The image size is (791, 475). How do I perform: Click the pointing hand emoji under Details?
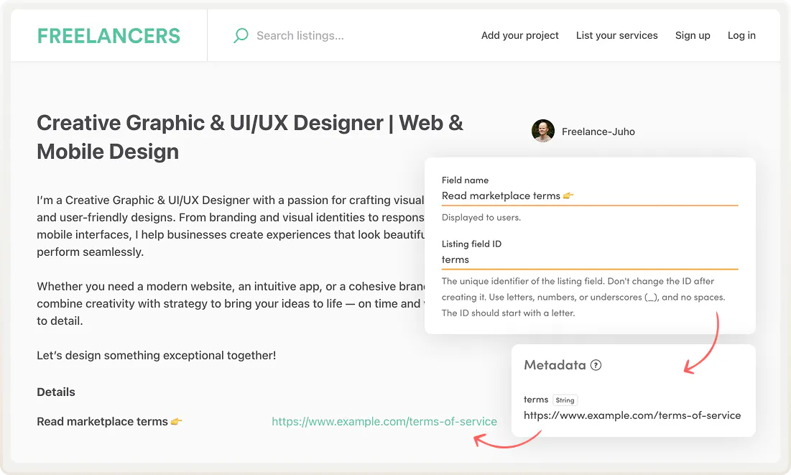[177, 422]
